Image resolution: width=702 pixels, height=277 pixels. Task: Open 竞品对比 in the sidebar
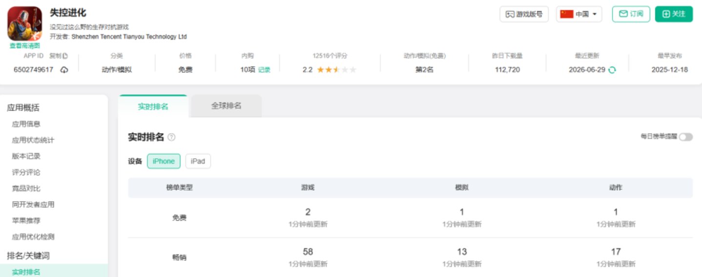(x=26, y=188)
